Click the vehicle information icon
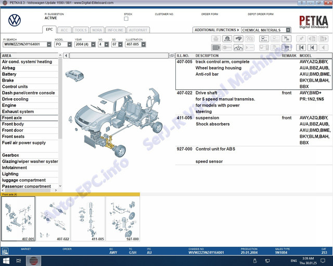 (238, 47)
